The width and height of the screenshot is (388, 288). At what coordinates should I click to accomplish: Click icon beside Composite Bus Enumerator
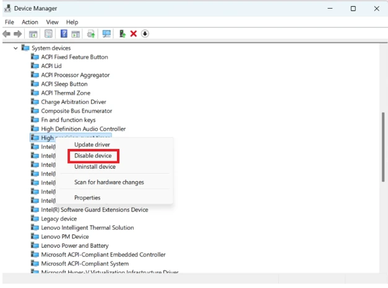point(35,111)
